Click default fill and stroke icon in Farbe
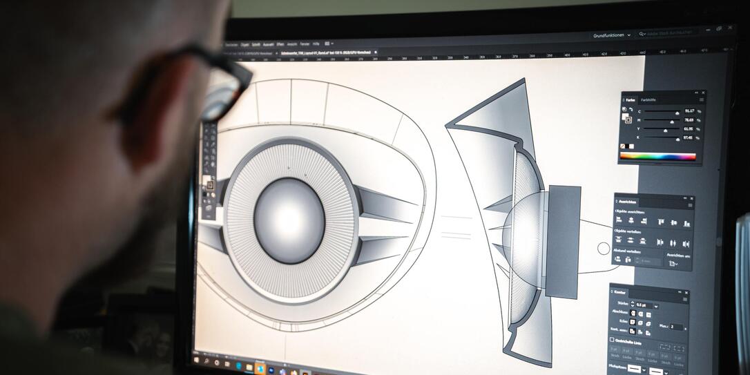750x375 pixels. pos(624,109)
